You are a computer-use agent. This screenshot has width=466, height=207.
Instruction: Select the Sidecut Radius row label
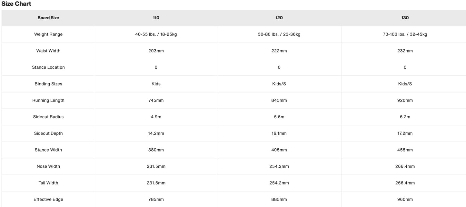click(x=48, y=117)
